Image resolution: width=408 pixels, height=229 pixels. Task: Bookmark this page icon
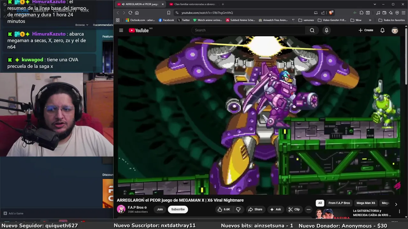point(169,13)
